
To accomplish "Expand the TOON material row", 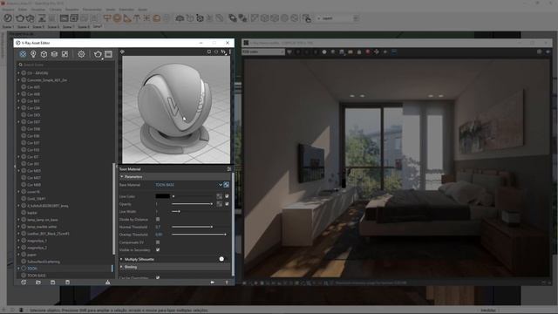I will click(x=18, y=269).
